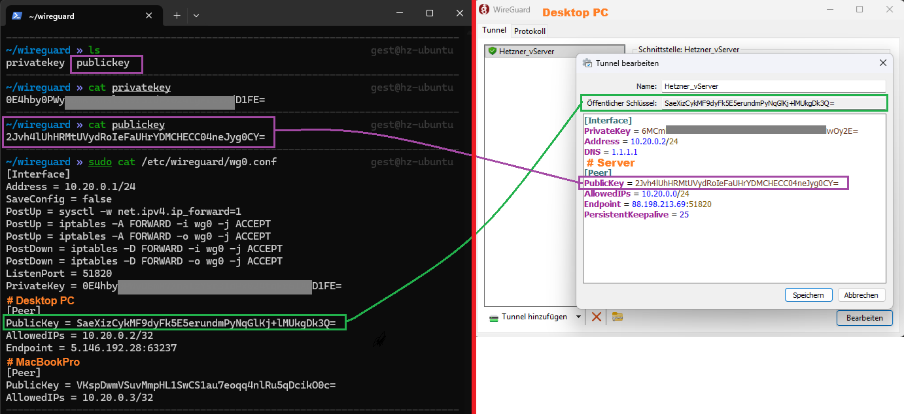This screenshot has width=904, height=414.
Task: Click the Tunnel bearbeiten dialog title icon
Action: click(587, 63)
